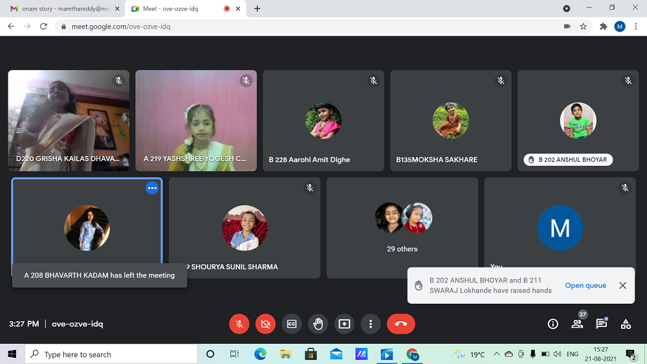Open more options three-dot menu in bottom bar
The image size is (647, 364).
point(370,324)
